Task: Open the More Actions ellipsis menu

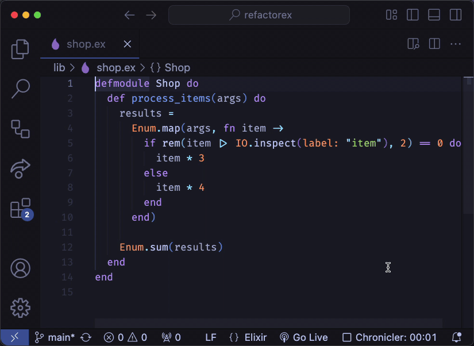Action: tap(456, 44)
